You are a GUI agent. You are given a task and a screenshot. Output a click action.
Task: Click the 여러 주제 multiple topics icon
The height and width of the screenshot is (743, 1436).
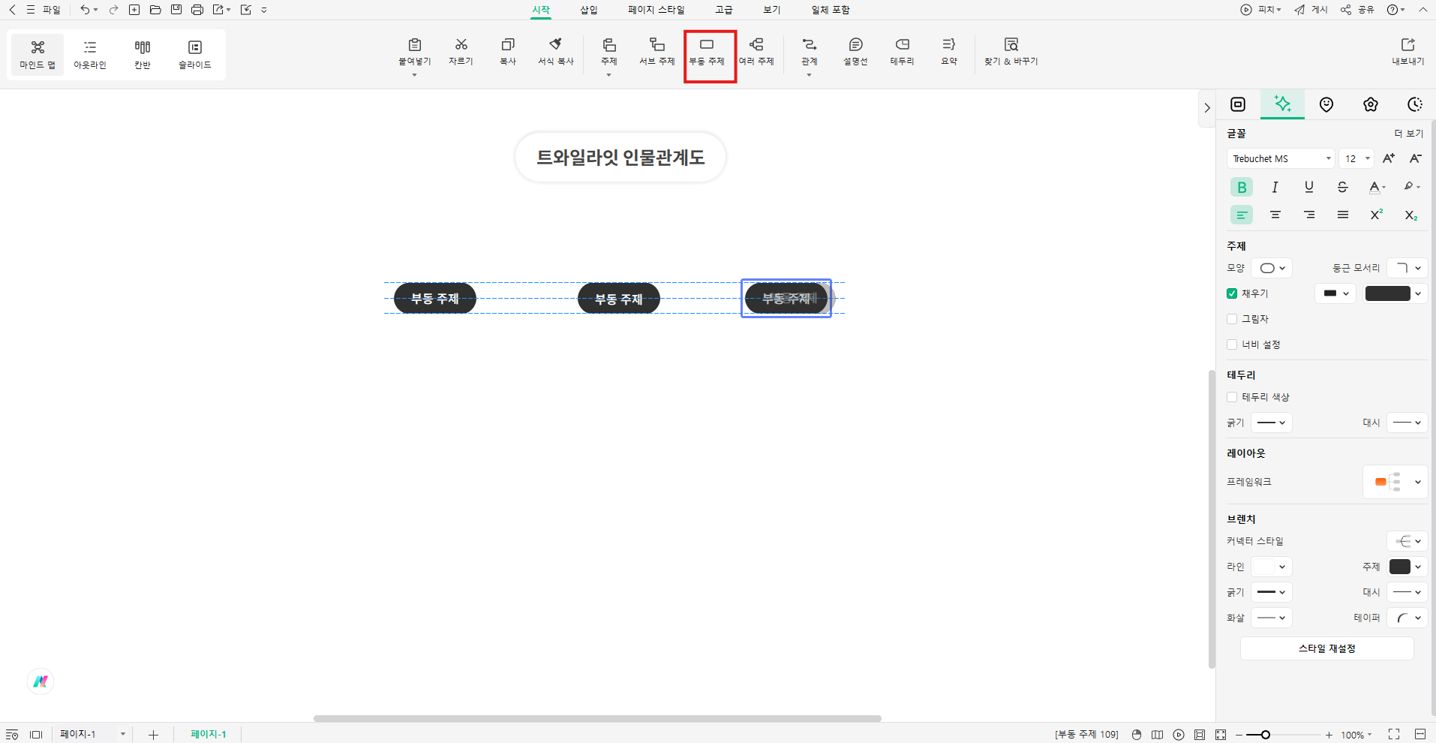pyautogui.click(x=756, y=45)
